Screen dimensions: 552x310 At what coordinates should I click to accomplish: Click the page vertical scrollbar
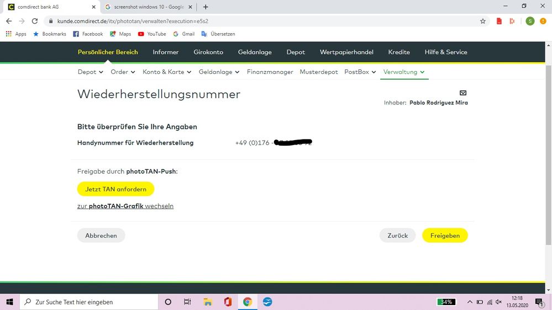coord(549,154)
